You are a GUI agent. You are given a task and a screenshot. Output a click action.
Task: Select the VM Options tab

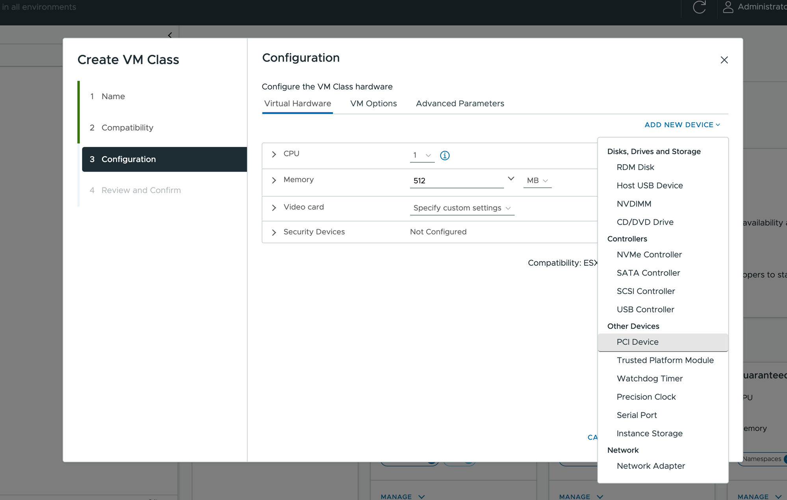pos(373,103)
